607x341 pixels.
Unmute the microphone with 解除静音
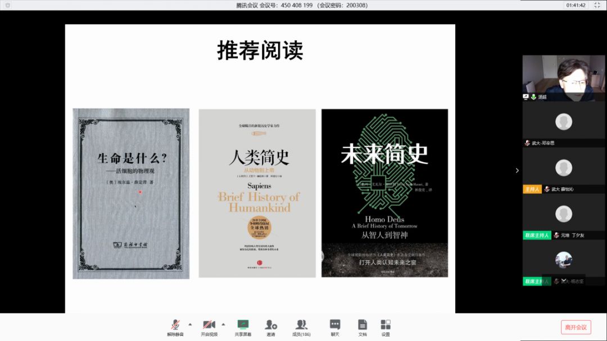pyautogui.click(x=175, y=328)
